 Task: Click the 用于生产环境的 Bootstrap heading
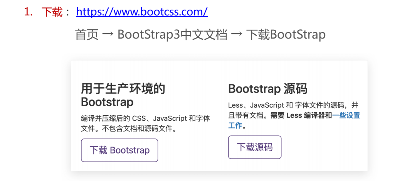pos(123,95)
